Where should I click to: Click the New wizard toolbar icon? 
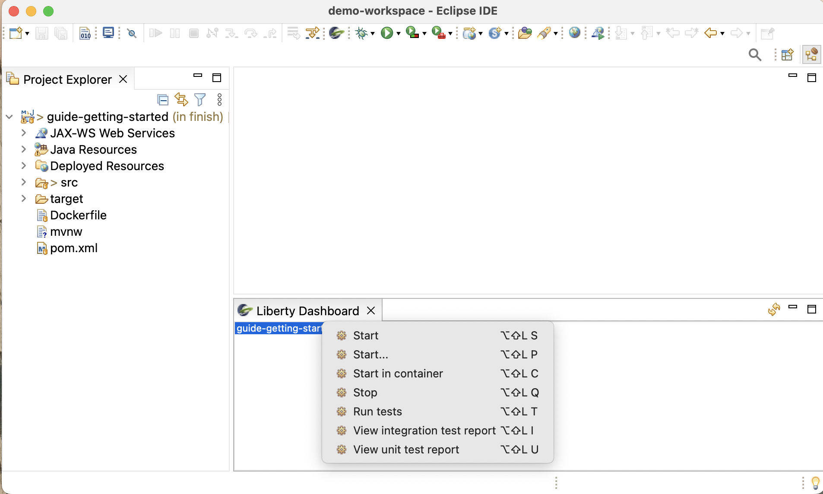coord(16,33)
